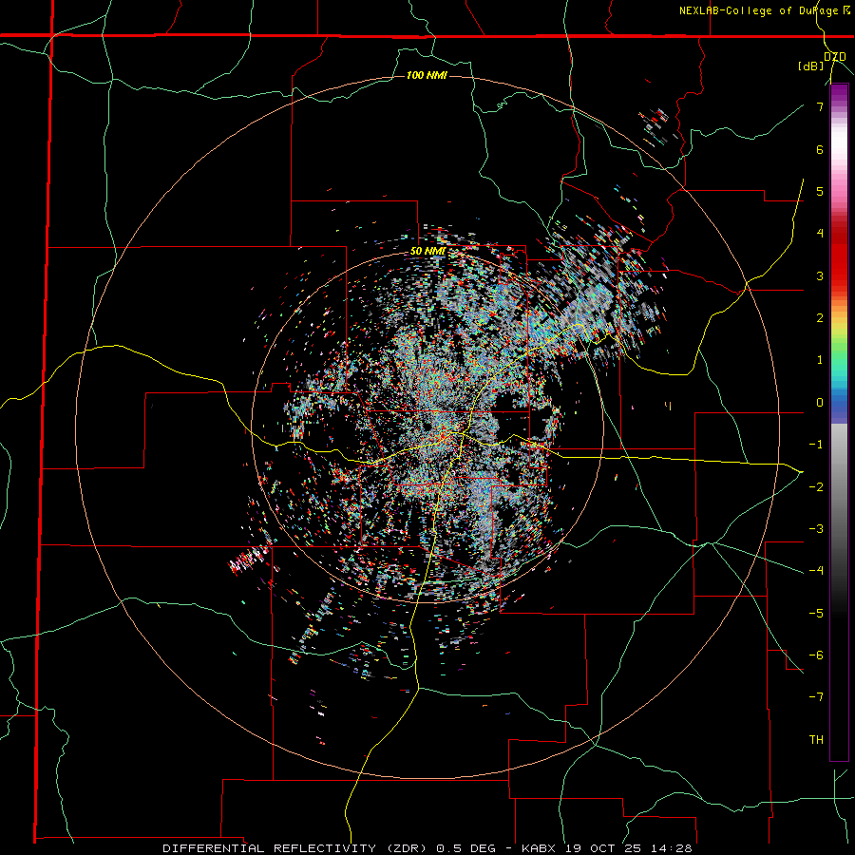855x855 pixels.
Task: Click the KABX station identifier
Action: coord(540,848)
